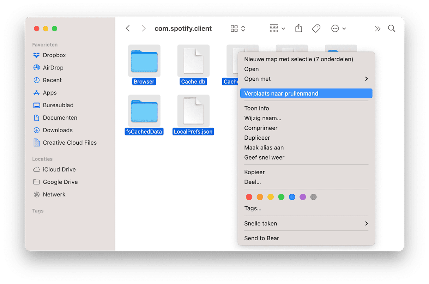The width and height of the screenshot is (429, 284).
Task: Click the Tags icon in toolbar
Action: [316, 29]
